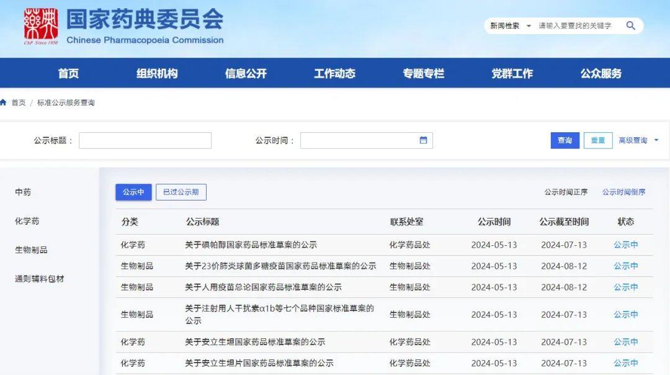The image size is (670, 375).
Task: Sort by 公示时间倒序
Action: tap(623, 192)
